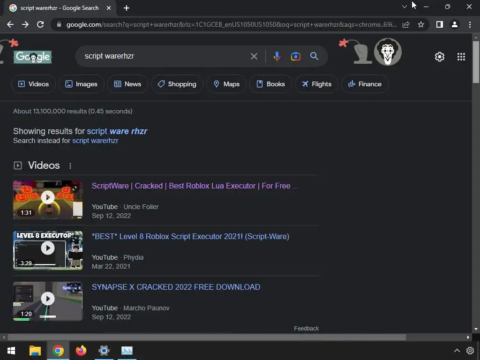
Task: Play the 1:31 ScriptWare video thumbnail
Action: click(x=48, y=200)
